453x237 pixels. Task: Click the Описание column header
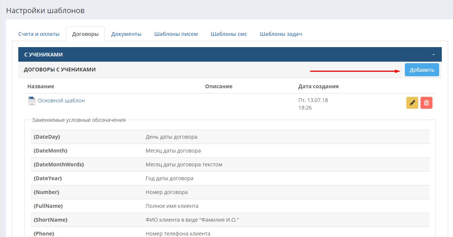(x=219, y=86)
